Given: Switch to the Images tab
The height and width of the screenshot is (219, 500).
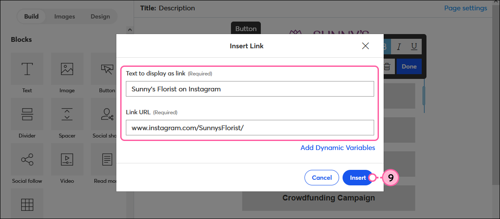Looking at the screenshot, I should 64,16.
